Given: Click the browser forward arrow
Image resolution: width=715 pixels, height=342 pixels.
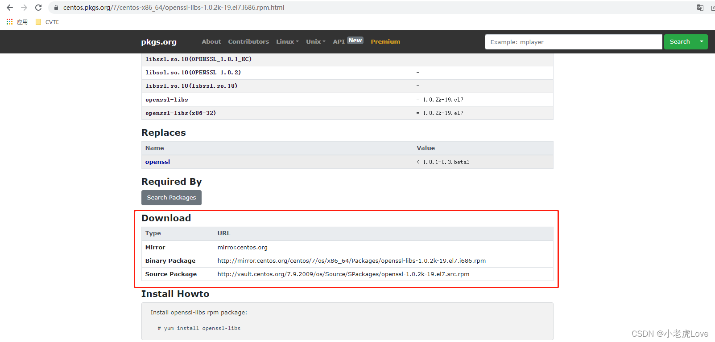Looking at the screenshot, I should [24, 8].
